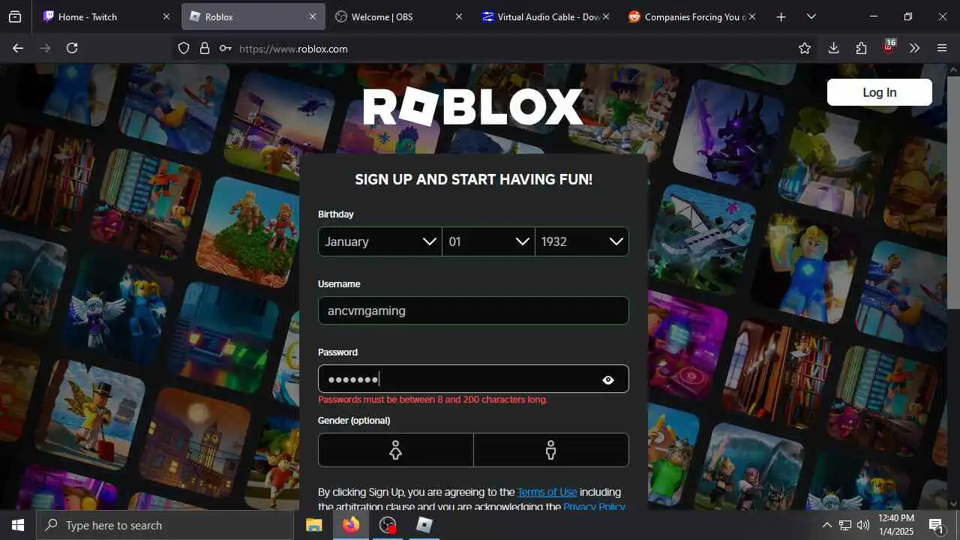The image size is (960, 540).
Task: Click the Username input field
Action: 473,310
